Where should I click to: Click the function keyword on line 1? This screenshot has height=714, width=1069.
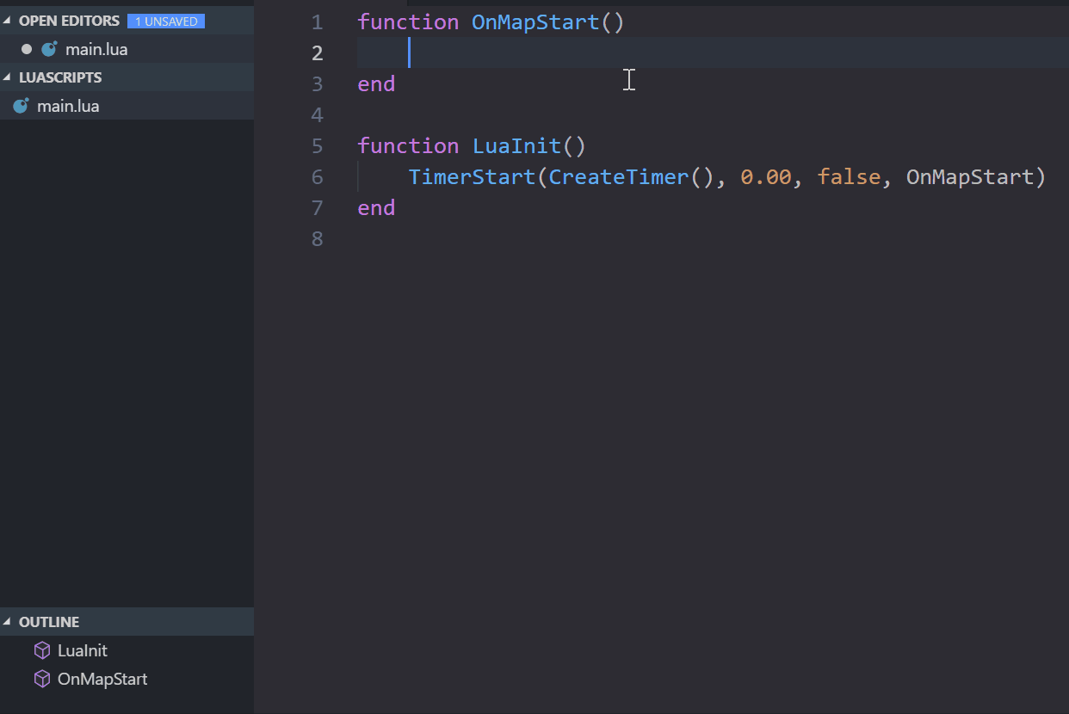tap(408, 22)
